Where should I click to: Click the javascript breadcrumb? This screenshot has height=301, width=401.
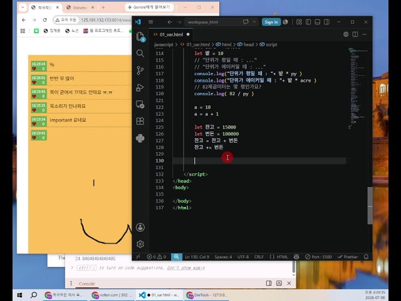click(x=164, y=45)
